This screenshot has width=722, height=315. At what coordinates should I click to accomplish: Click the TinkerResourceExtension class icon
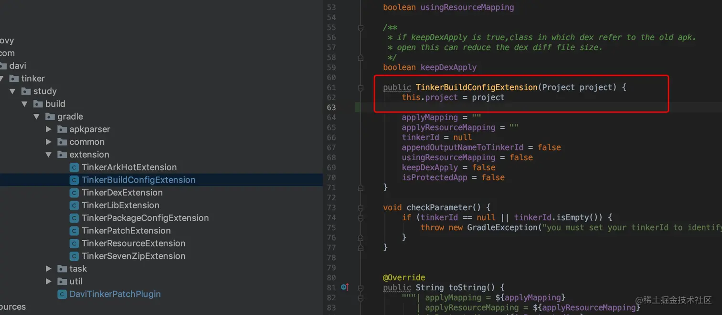click(x=74, y=244)
